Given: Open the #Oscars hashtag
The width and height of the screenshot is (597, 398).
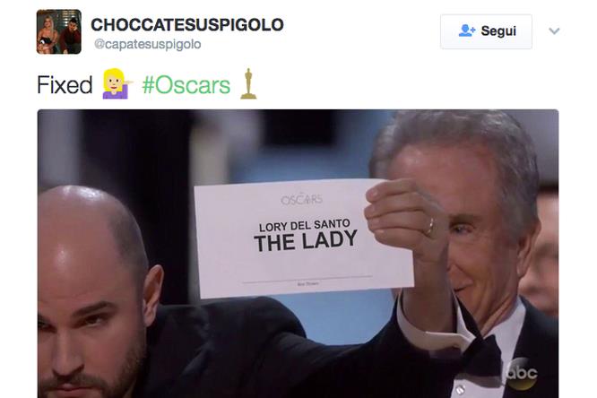Looking at the screenshot, I should tap(186, 84).
